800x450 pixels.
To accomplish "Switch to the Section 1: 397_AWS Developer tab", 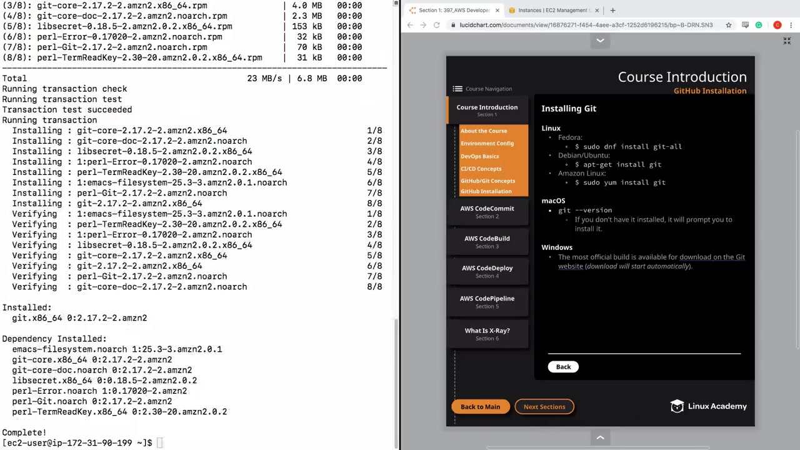I will click(x=454, y=10).
